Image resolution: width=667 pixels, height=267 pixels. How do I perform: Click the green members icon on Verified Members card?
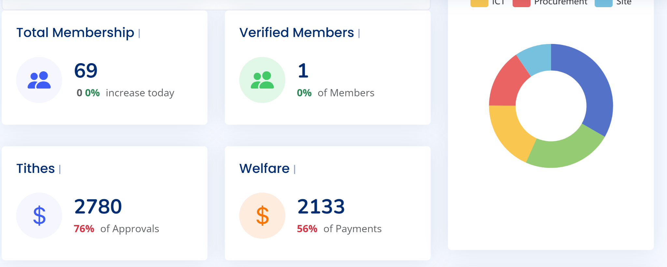[262, 80]
